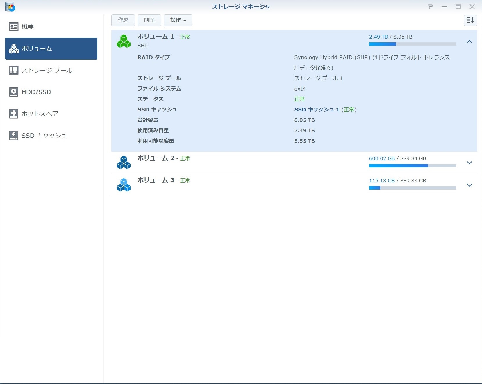Click the ストレージ プール sidebar icon

coord(13,70)
